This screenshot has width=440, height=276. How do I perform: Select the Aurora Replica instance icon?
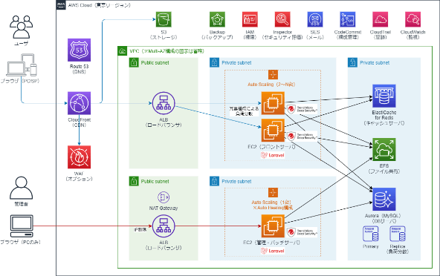[398, 234]
